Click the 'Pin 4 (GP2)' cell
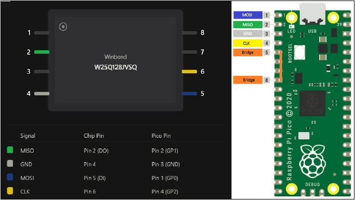 [165, 192]
